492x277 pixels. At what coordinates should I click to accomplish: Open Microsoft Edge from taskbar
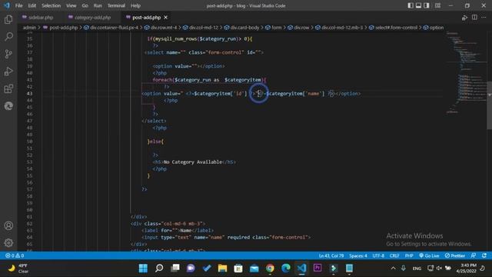285,269
